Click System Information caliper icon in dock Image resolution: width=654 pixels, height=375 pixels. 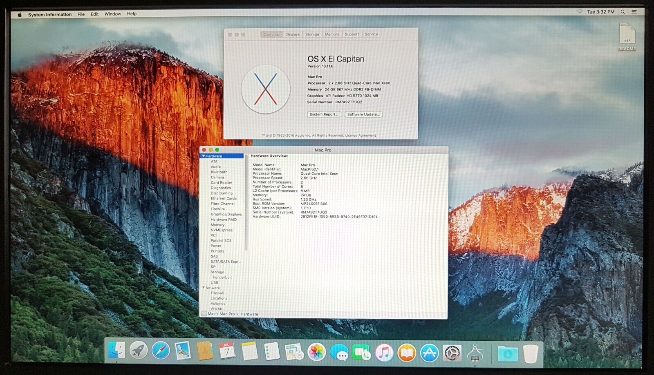[475, 353]
